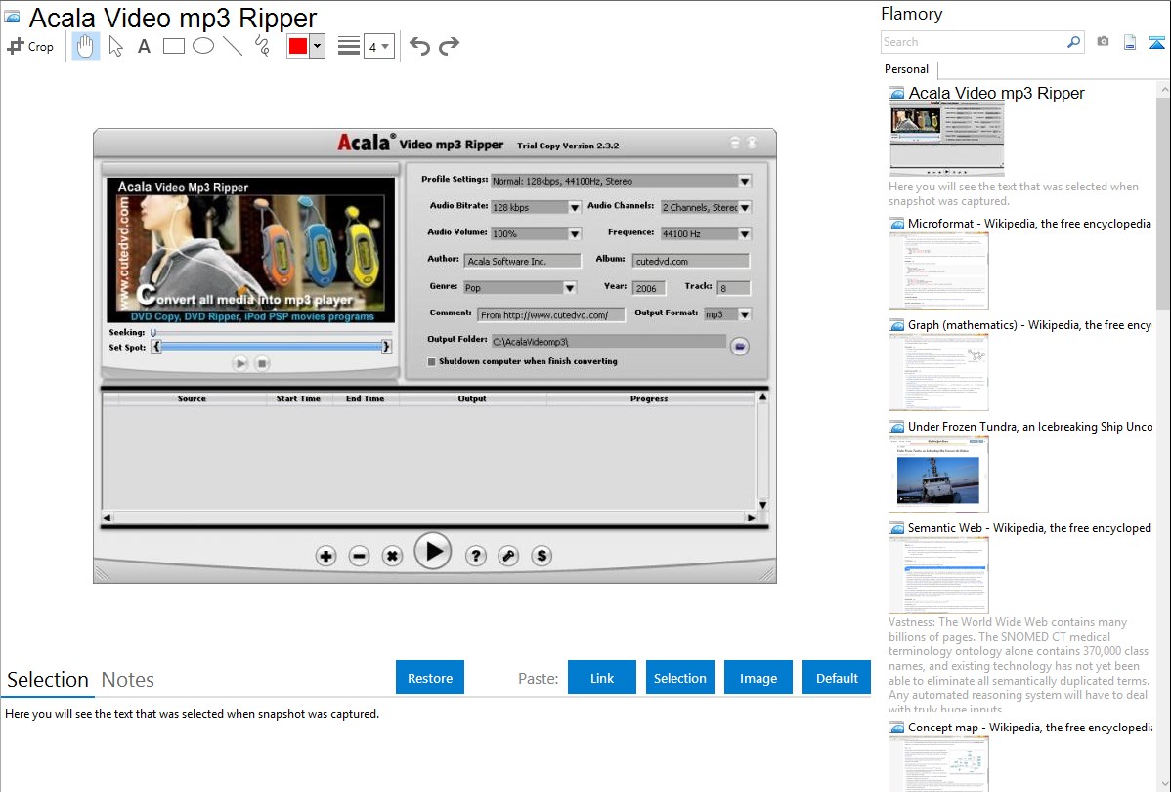1171x792 pixels.
Task: Open the Graph (mathematics) snapshot thumbnail
Action: [x=938, y=372]
